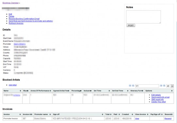Sort Invoices by Invoice column arrow
Image resolution: width=177 pixels, height=123 pixels.
coord(20,114)
